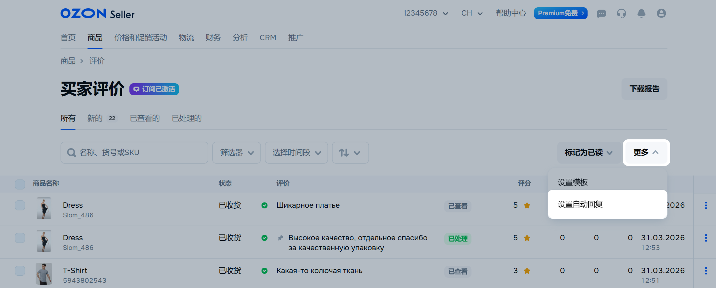Click the Premium免费 button
Screen dimensions: 716x288
coord(560,13)
